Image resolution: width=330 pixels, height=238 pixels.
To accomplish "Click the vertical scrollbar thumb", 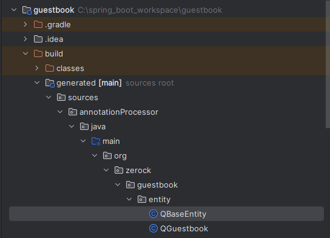I will point(328,64).
